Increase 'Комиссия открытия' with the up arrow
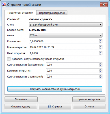The image size is (110, 114). coord(101,70)
